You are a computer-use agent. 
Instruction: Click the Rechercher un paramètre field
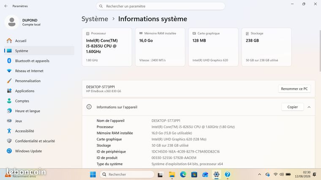(160, 6)
